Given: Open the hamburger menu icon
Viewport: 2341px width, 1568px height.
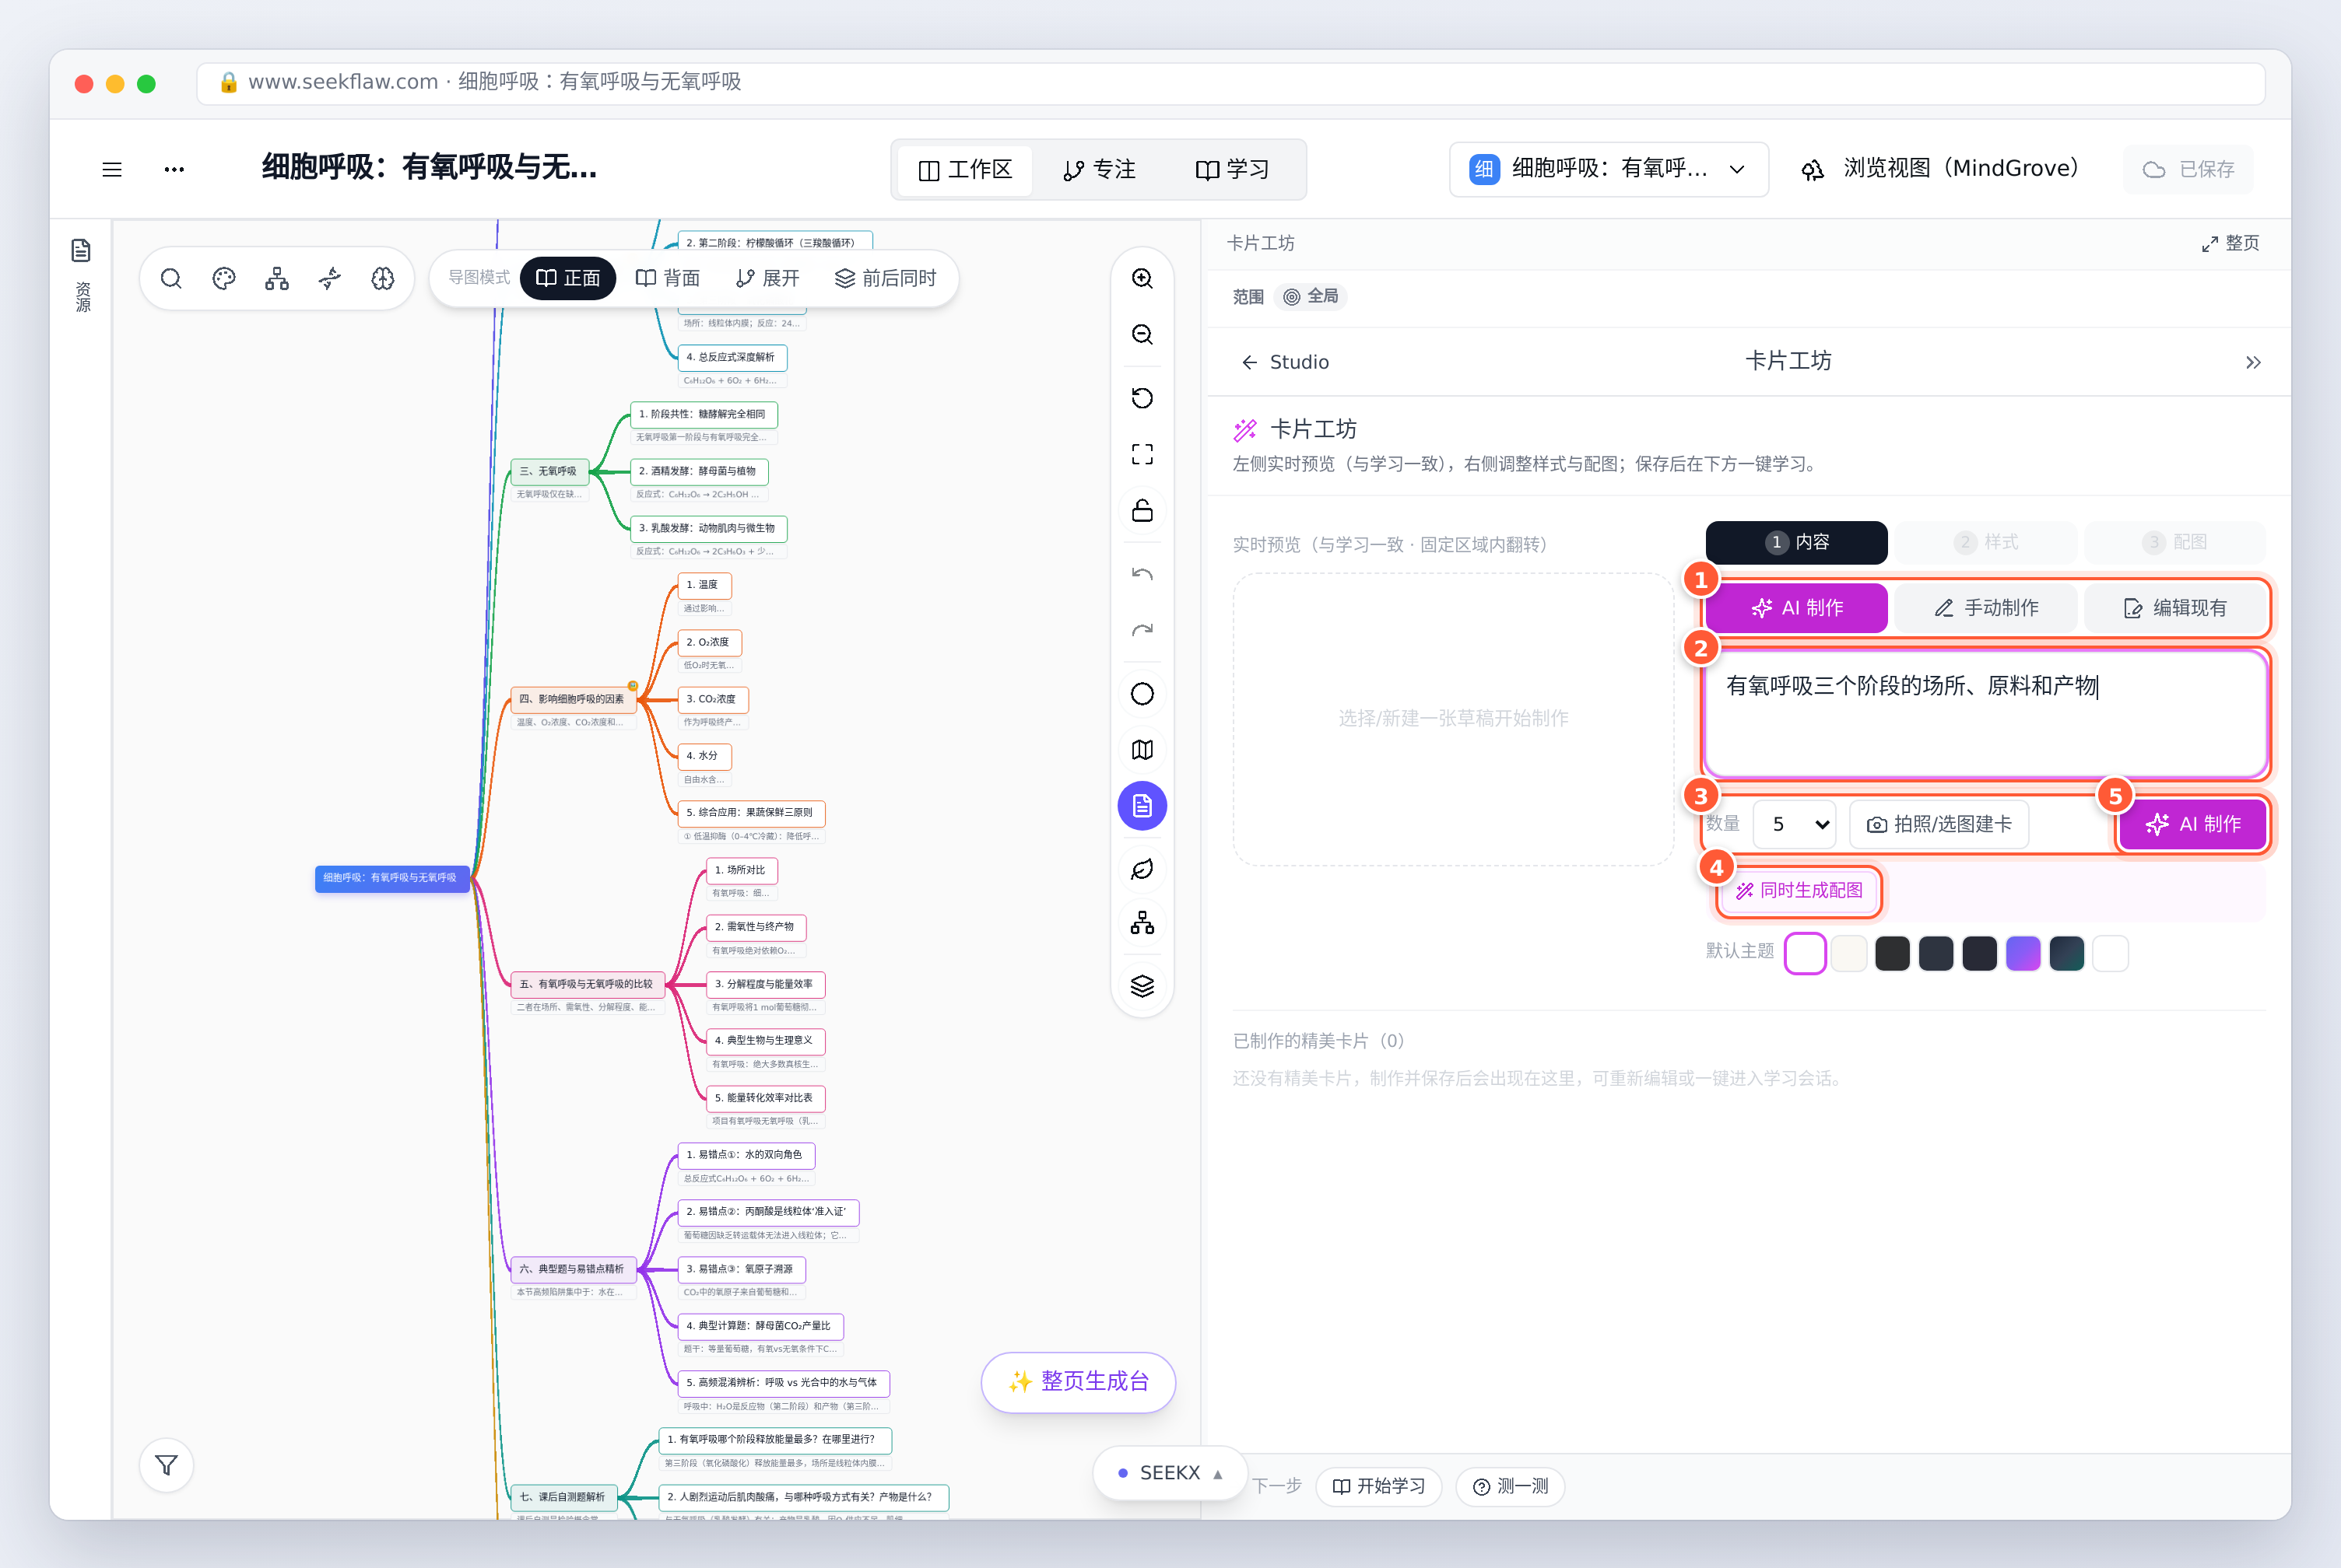Looking at the screenshot, I should pyautogui.click(x=112, y=170).
